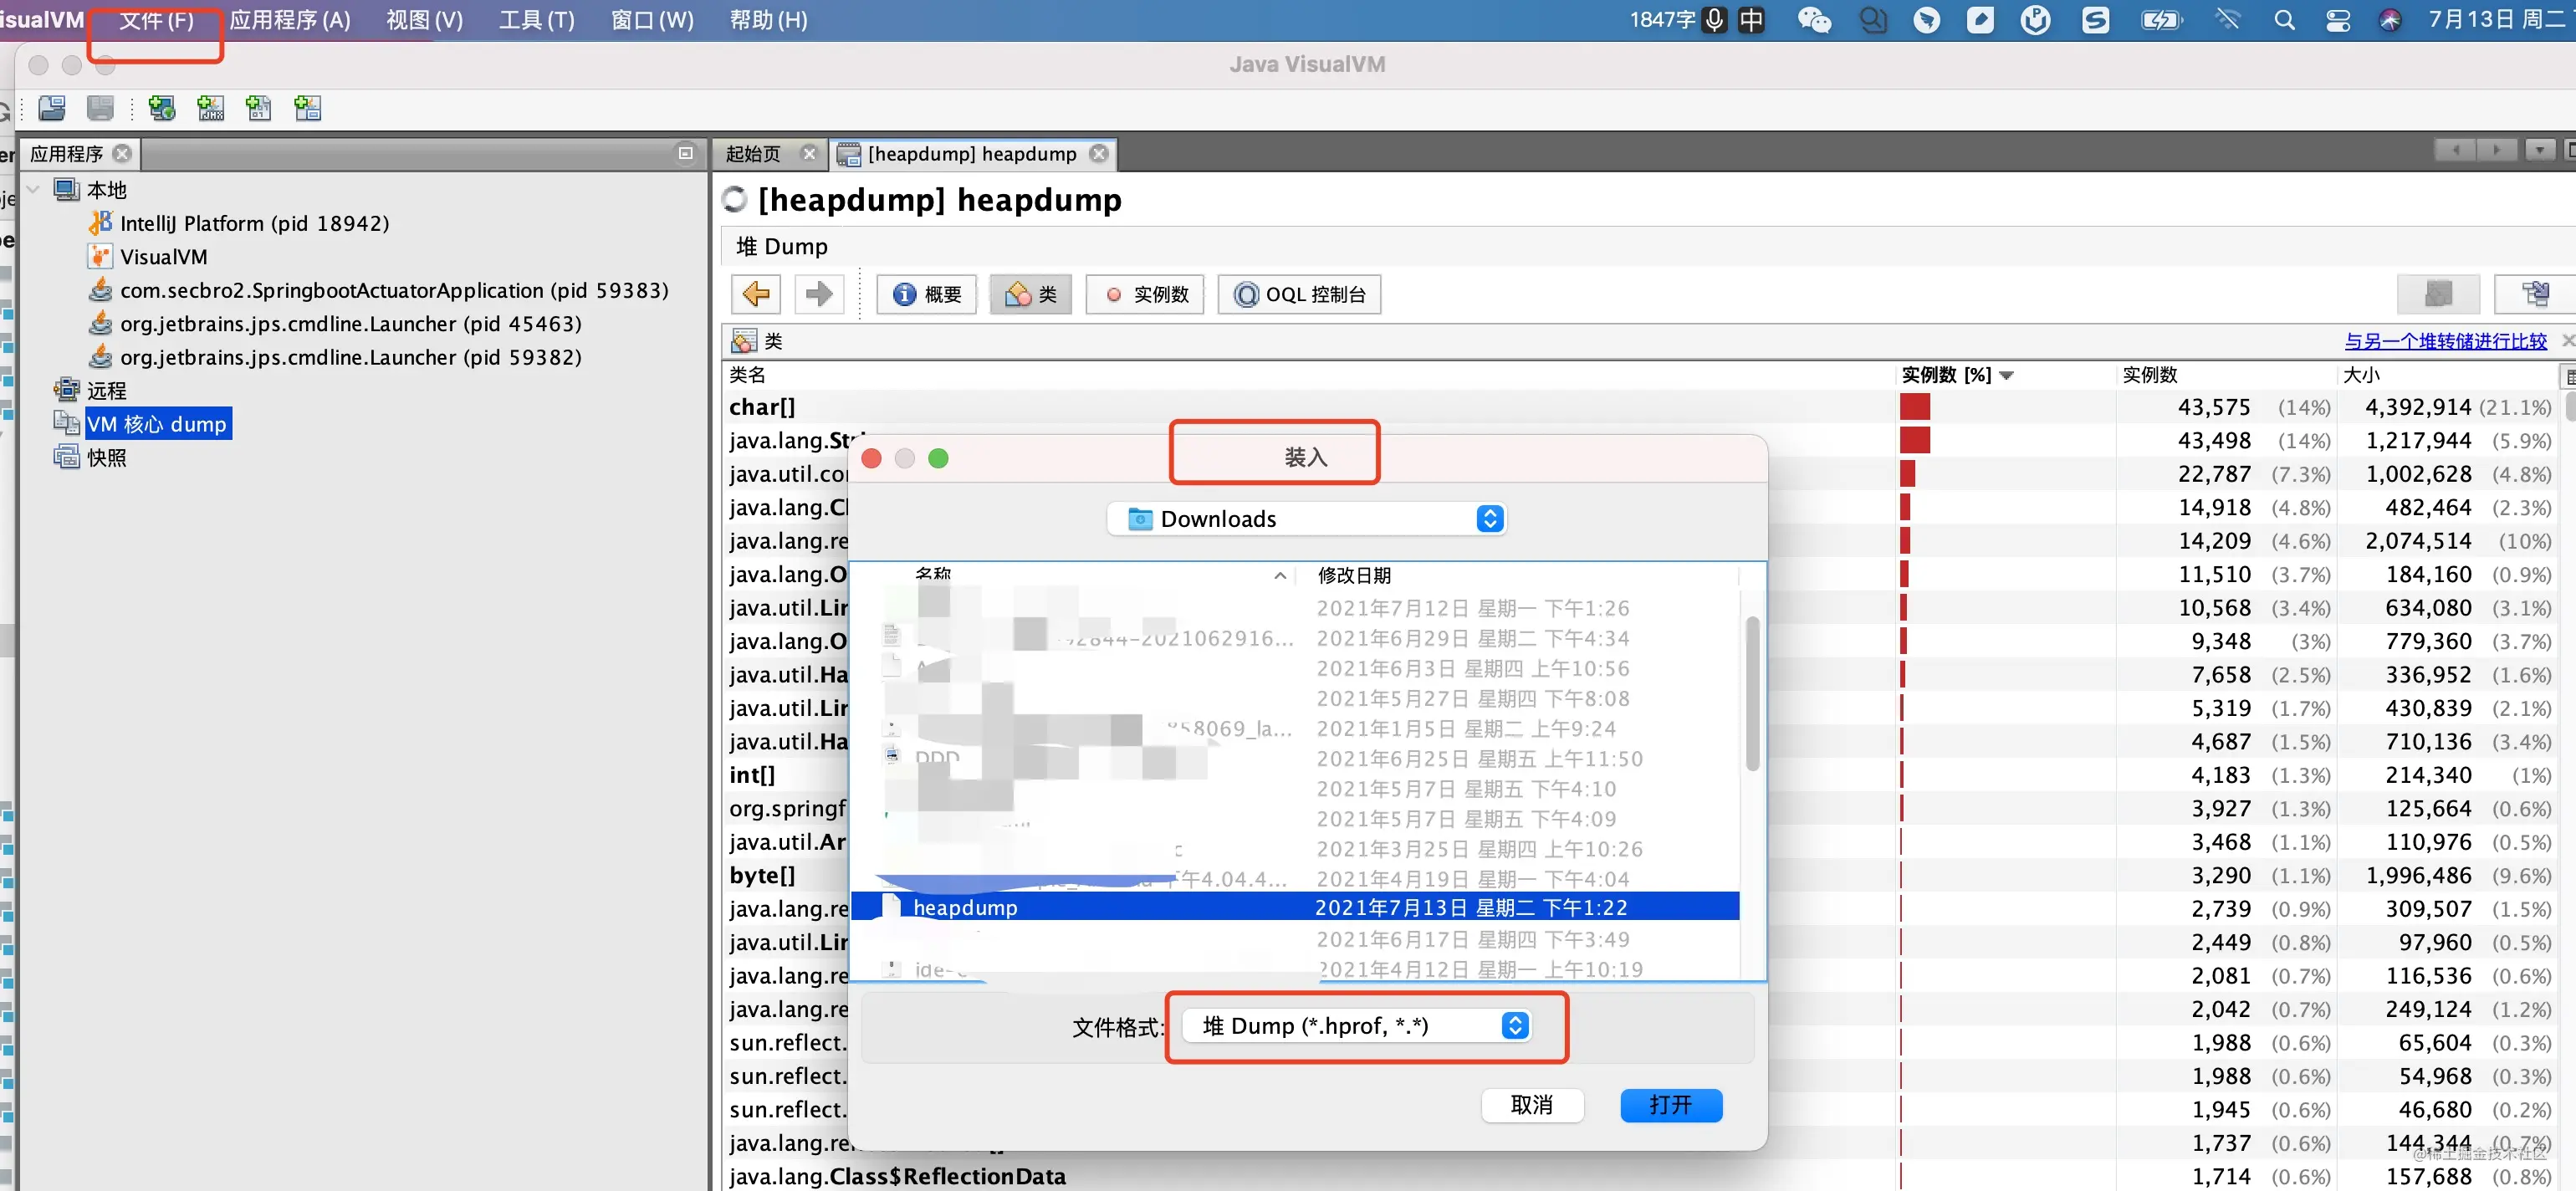The height and width of the screenshot is (1191, 2576).
Task: Click the Add Application Snapshot toolbar icon
Action: coord(307,108)
